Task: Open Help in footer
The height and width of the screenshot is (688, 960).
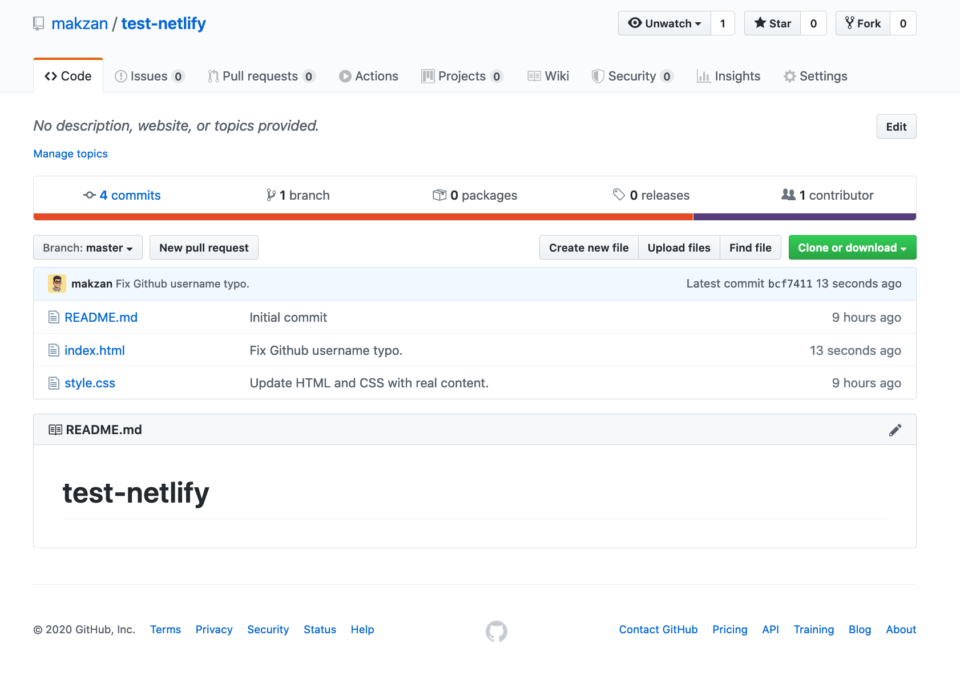Action: [362, 629]
